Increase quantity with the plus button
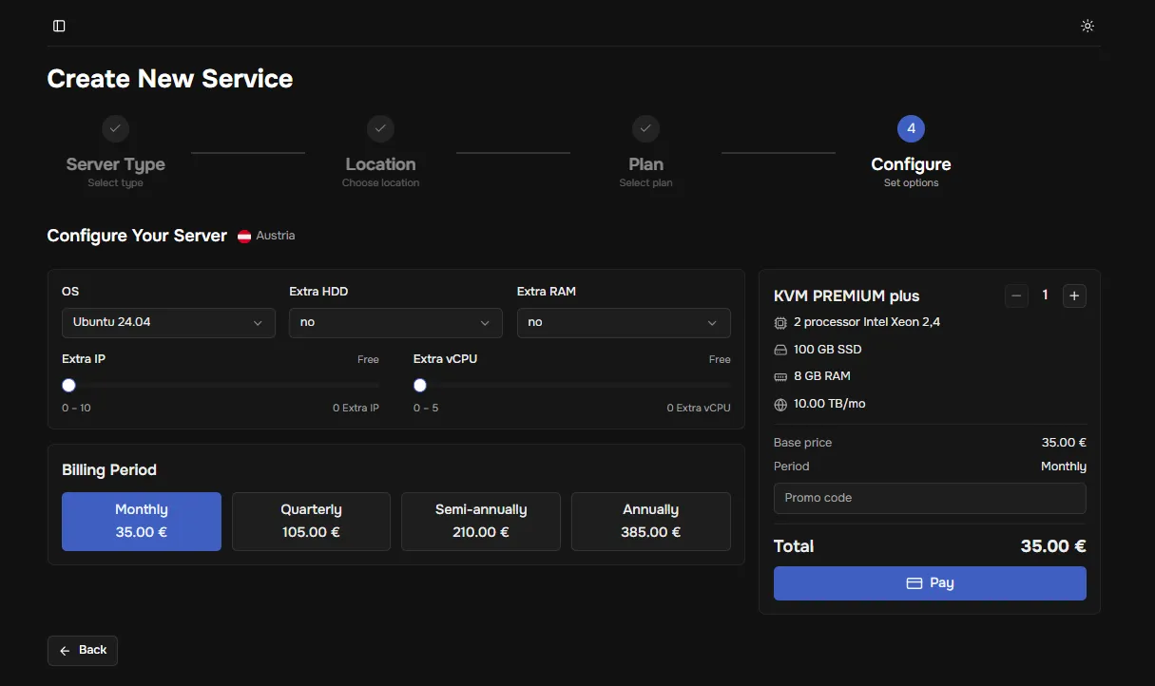Viewport: 1155px width, 686px height. 1074,295
